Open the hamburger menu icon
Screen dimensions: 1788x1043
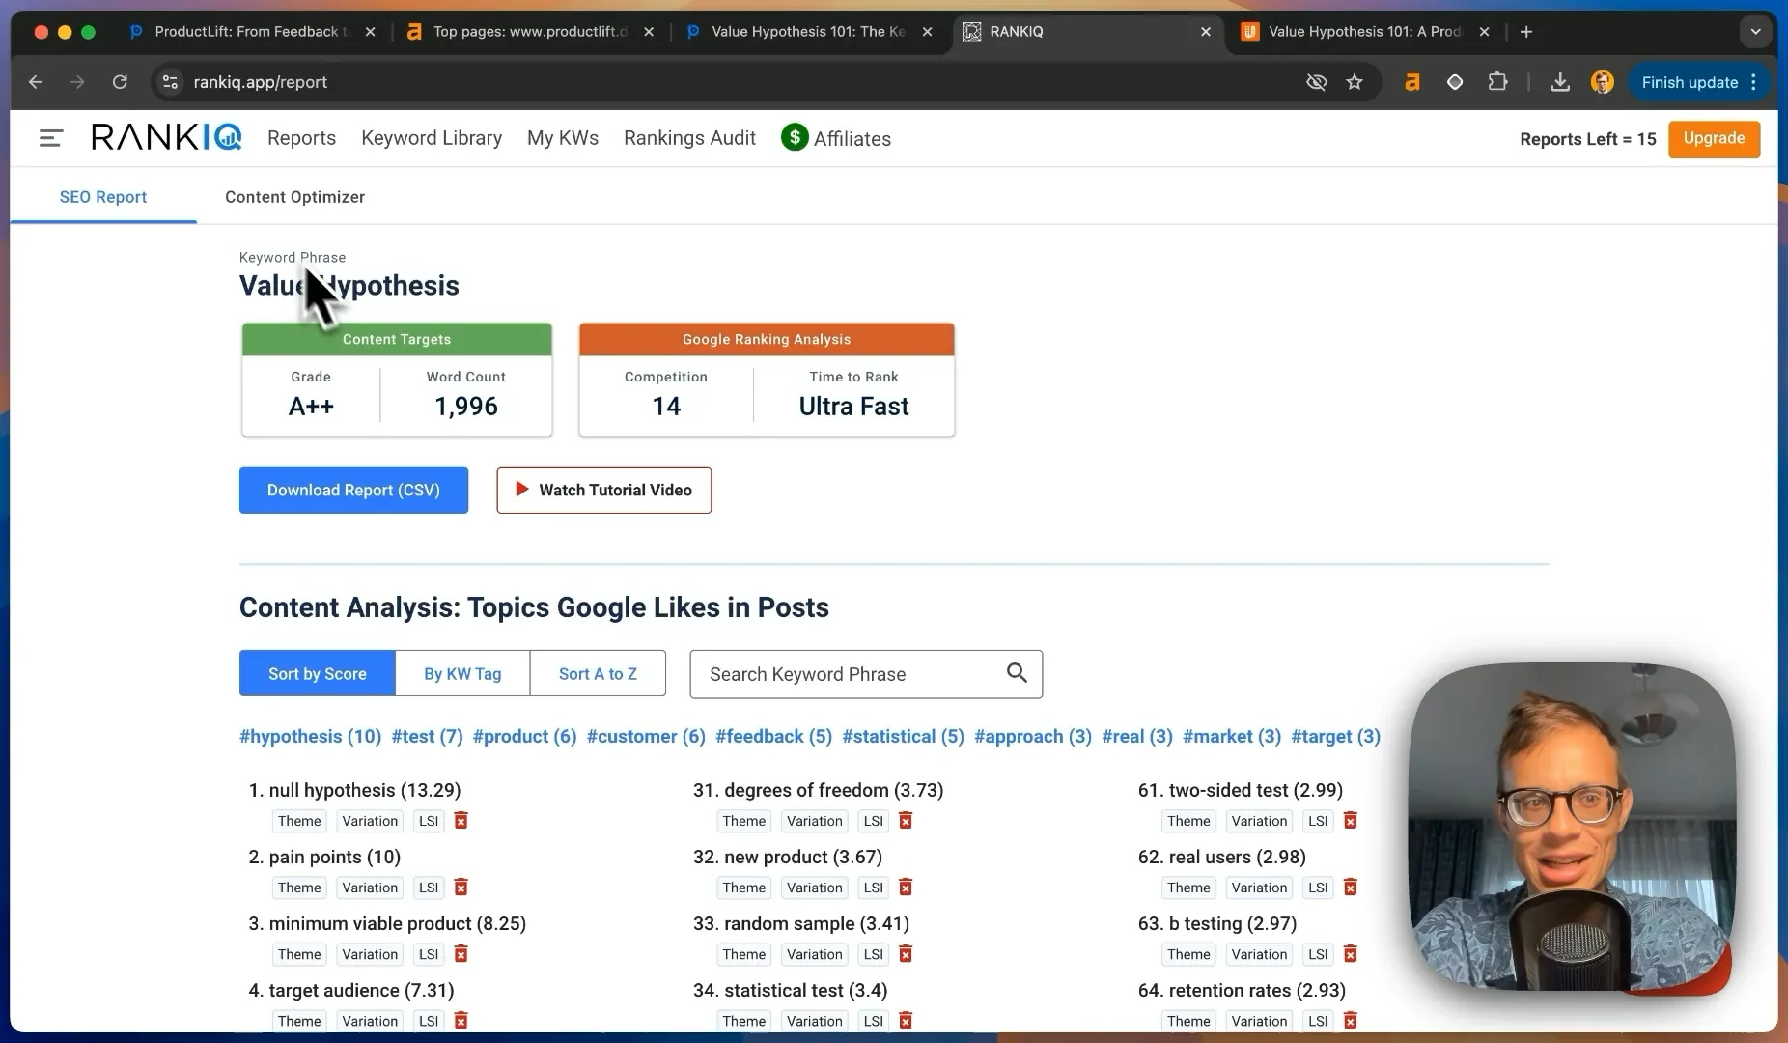click(50, 138)
